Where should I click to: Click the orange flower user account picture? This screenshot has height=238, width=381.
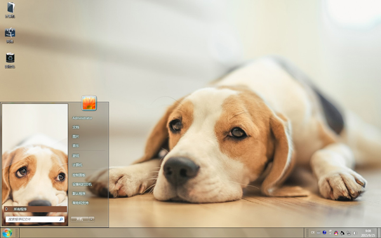click(x=89, y=103)
